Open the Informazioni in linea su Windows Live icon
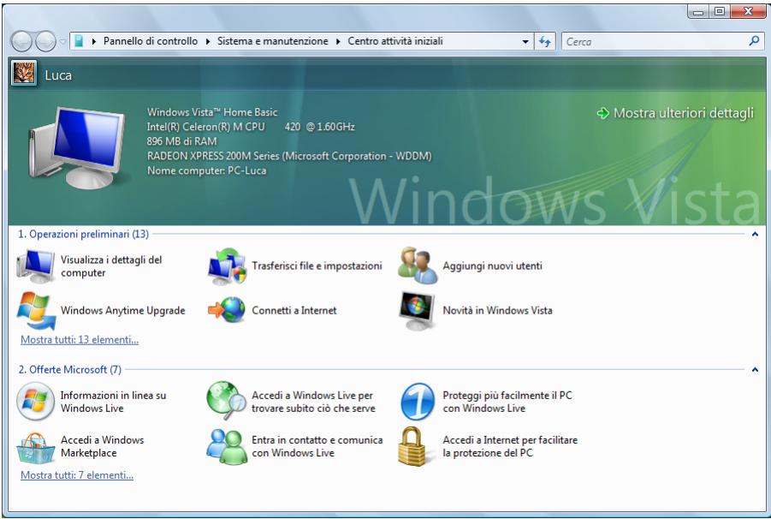Viewport: 771px width, 519px height. click(35, 401)
